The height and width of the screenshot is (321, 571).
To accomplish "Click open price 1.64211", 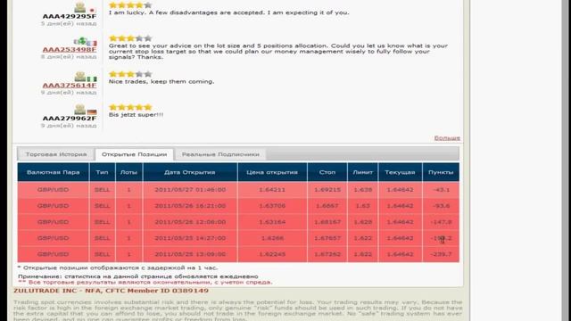I will 272,190.
